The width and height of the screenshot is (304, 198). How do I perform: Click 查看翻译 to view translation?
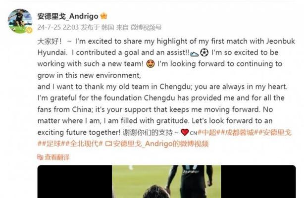click(57, 157)
